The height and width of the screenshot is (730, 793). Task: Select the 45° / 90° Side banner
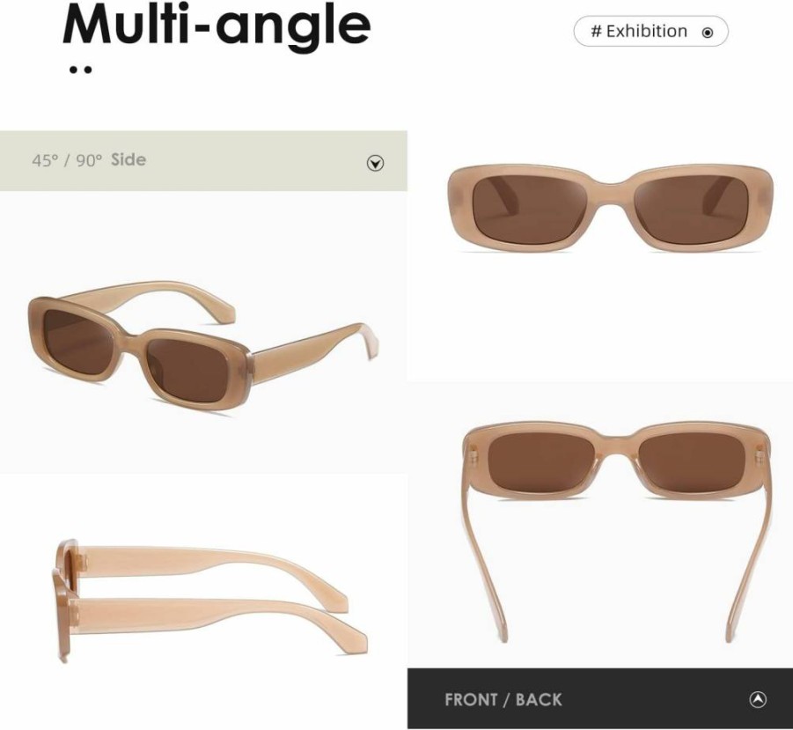pyautogui.click(x=203, y=161)
